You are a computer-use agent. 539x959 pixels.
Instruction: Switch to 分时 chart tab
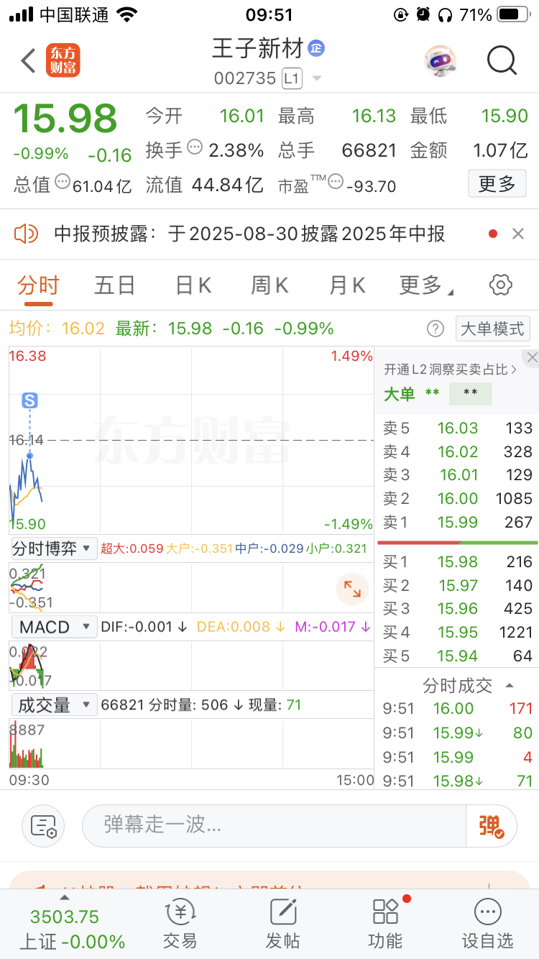[38, 285]
